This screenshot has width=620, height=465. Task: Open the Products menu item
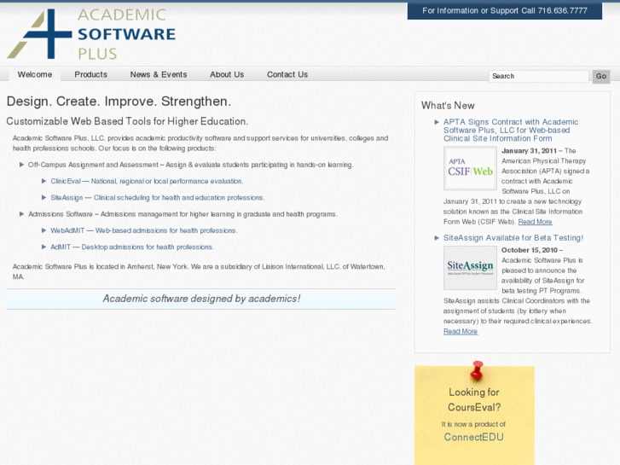tap(90, 74)
